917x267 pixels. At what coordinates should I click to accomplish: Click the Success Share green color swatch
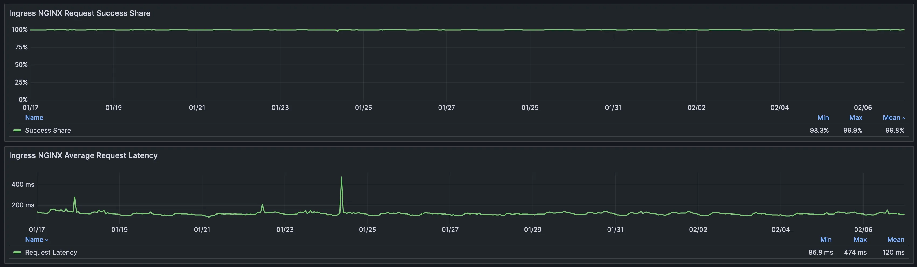17,130
